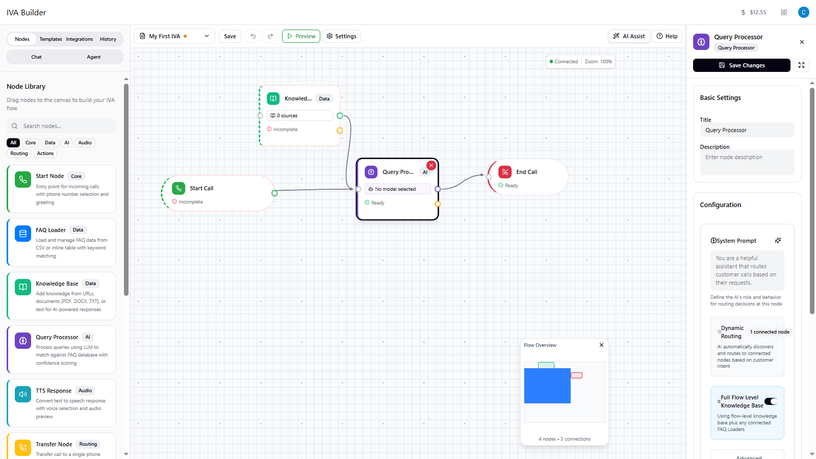Click the Transfer Node phone icon
Screen dimensions: 816x459
coord(22,447)
